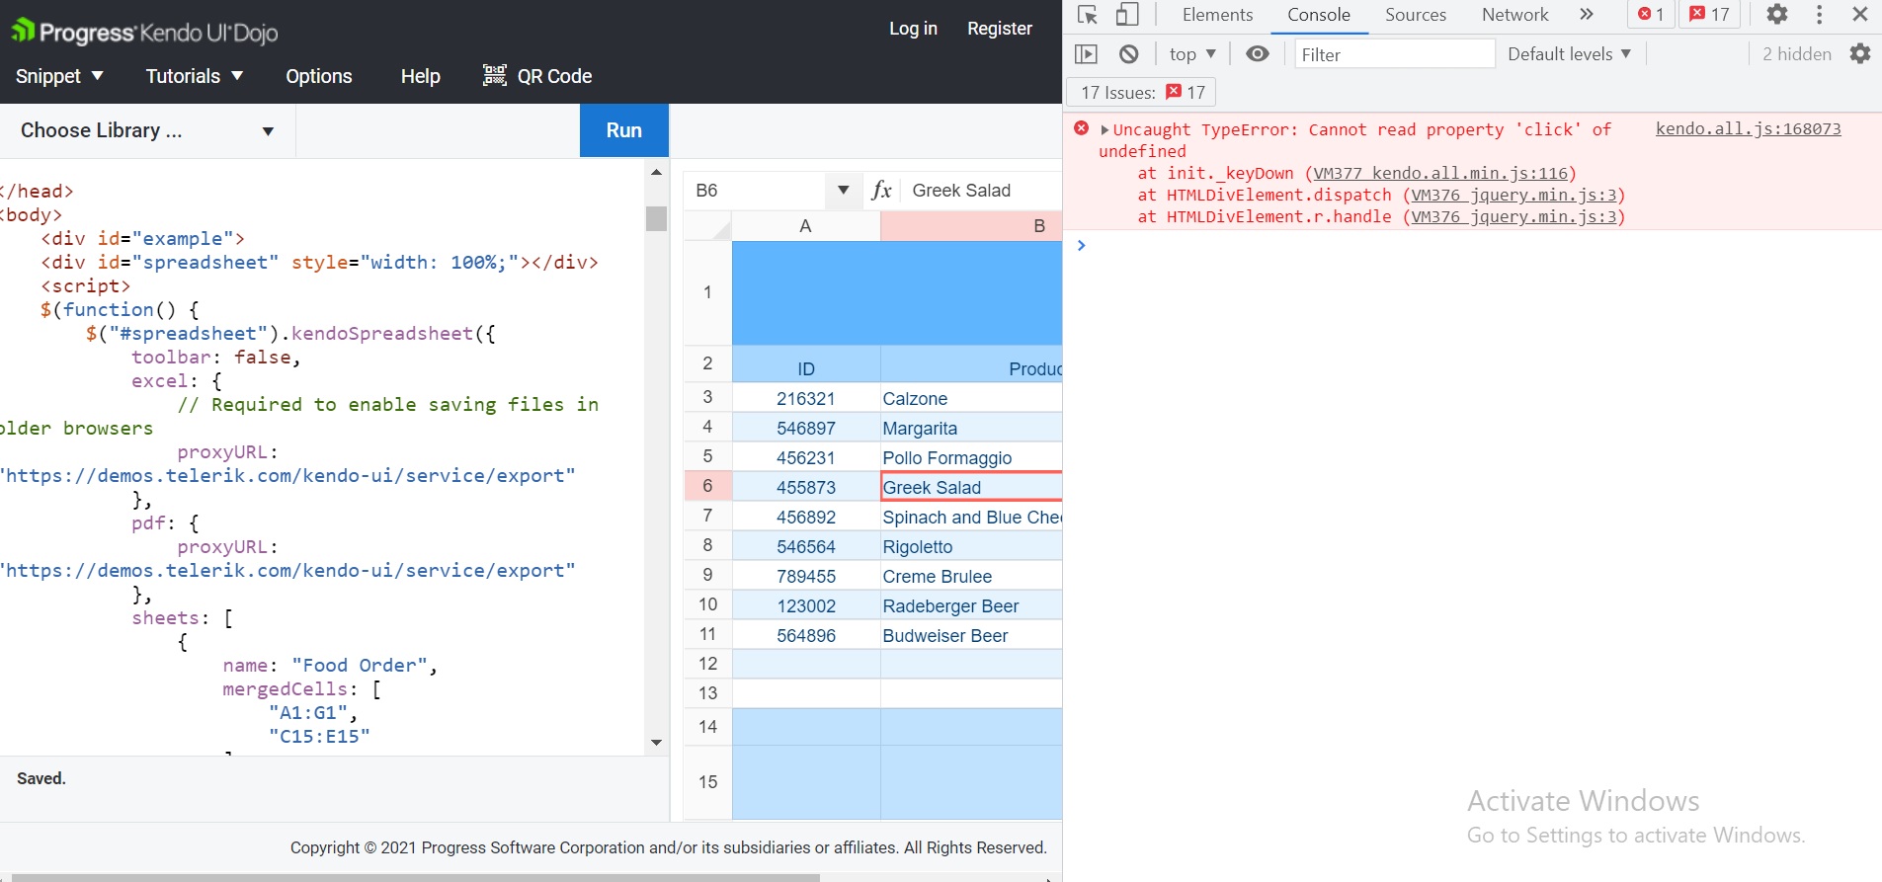The height and width of the screenshot is (882, 1882).
Task: Open the DevTools main settings gear
Action: coord(1777,15)
